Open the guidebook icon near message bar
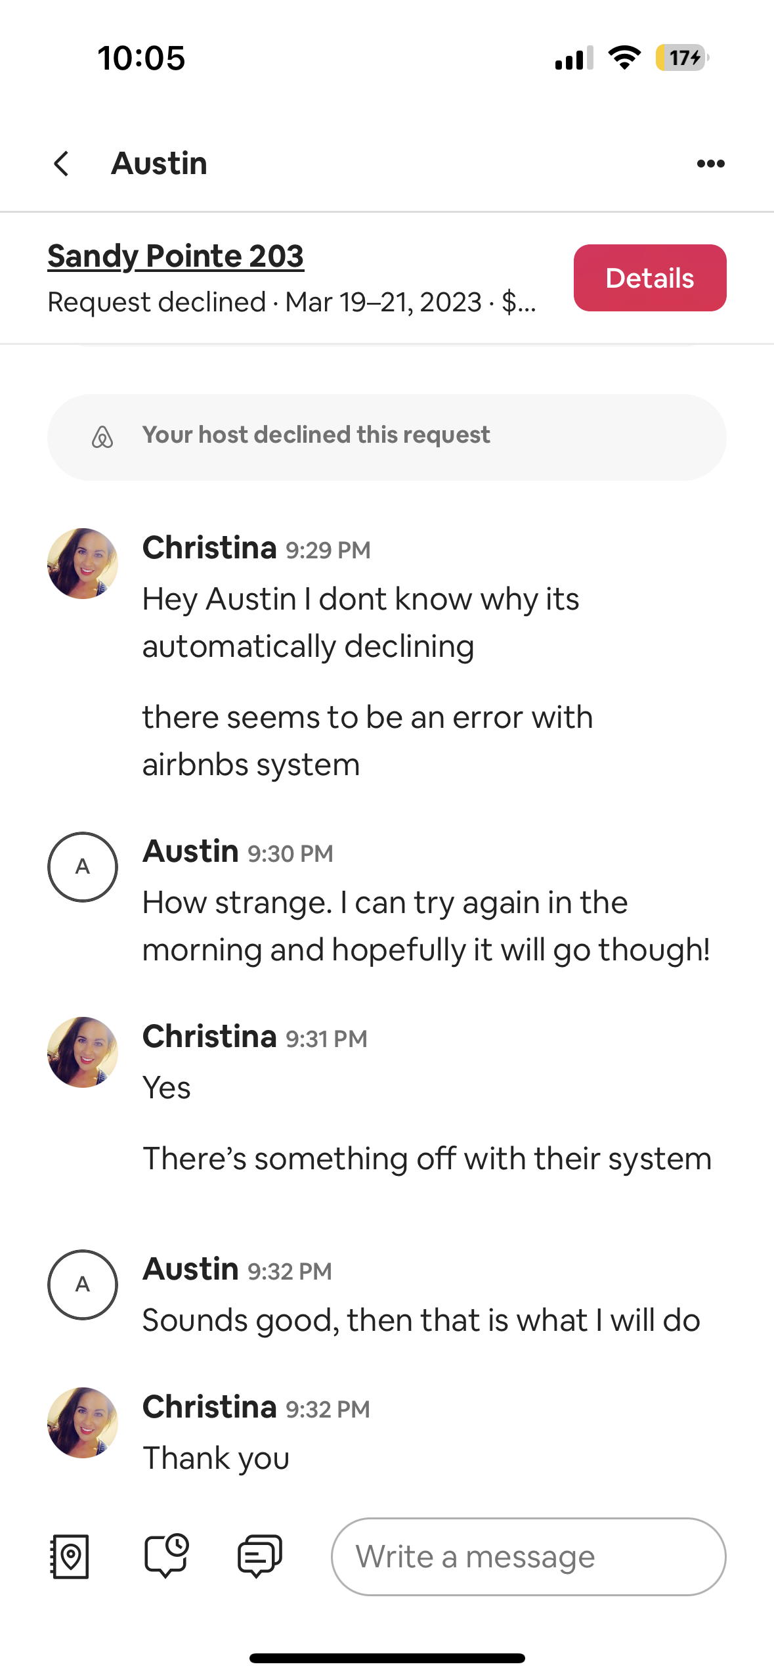 [x=69, y=1557]
